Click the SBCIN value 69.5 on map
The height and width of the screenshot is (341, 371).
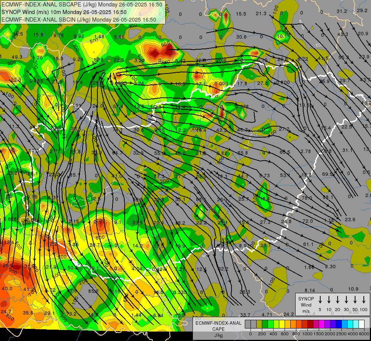pyautogui.click(x=327, y=174)
